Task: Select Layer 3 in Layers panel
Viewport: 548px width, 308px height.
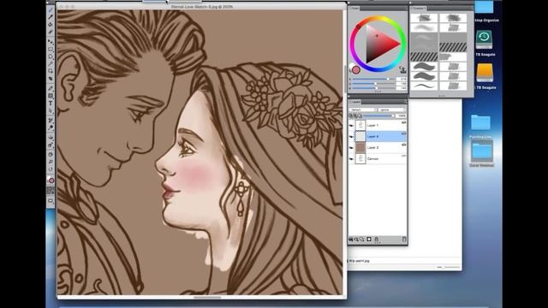Action: tap(378, 148)
